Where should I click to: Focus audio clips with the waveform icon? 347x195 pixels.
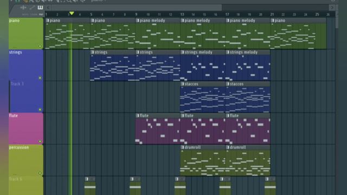pos(23,8)
